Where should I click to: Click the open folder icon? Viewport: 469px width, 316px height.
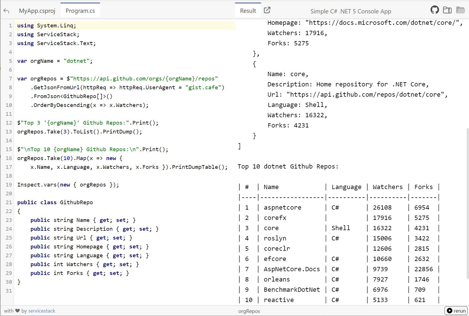pyautogui.click(x=460, y=10)
